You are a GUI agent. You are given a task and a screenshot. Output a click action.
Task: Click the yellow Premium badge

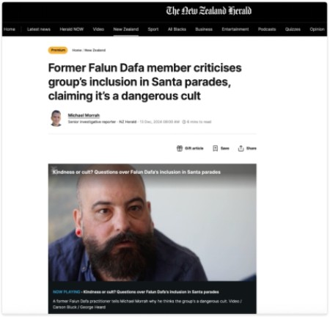[x=58, y=50]
